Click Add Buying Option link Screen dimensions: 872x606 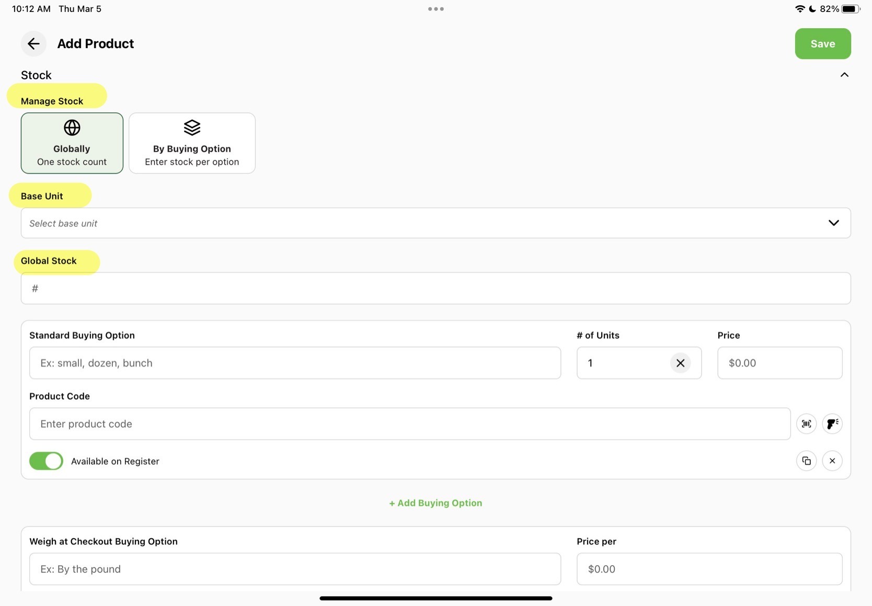(x=435, y=503)
